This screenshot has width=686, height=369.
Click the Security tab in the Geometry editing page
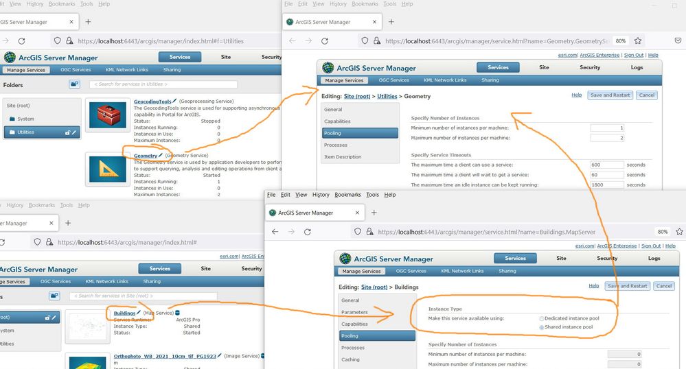click(x=590, y=67)
